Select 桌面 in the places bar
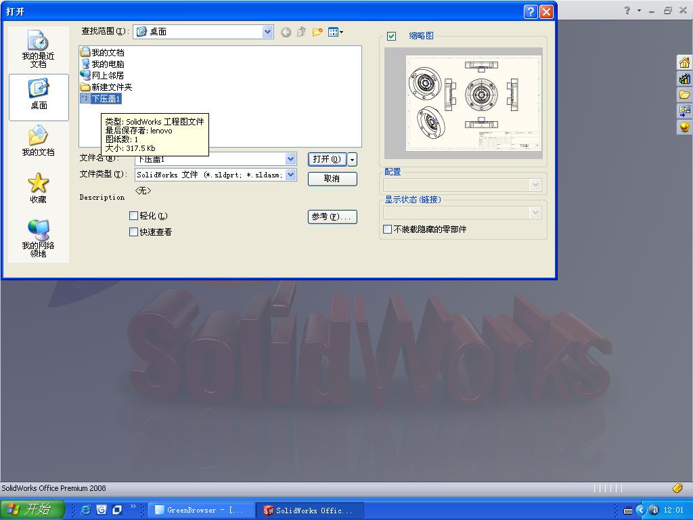This screenshot has width=693, height=520. click(x=39, y=97)
